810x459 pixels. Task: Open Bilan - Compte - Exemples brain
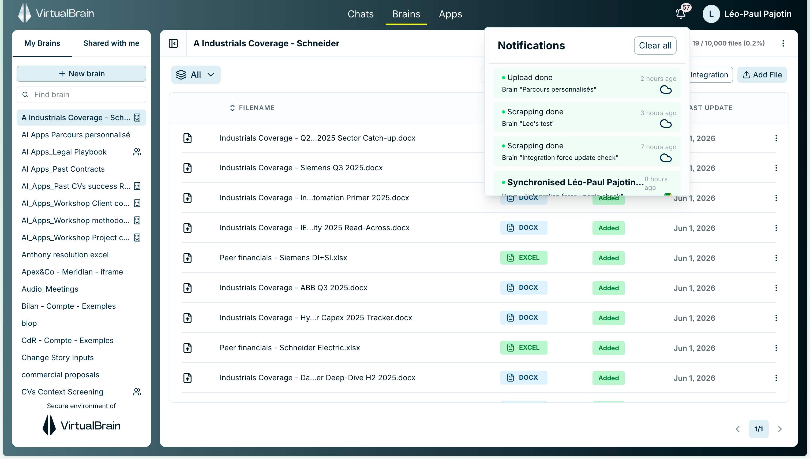[81, 306]
